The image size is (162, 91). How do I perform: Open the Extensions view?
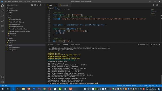(3, 26)
